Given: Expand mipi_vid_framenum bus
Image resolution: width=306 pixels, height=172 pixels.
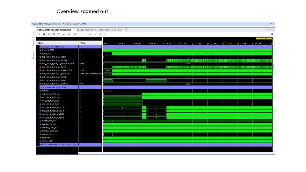Looking at the screenshot, I should (38, 64).
